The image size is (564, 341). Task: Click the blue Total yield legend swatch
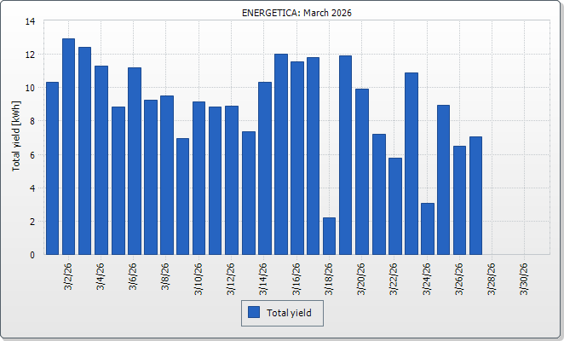[253, 313]
